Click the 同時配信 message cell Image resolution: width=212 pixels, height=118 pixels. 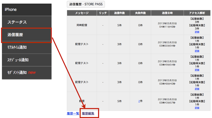(x=82, y=25)
